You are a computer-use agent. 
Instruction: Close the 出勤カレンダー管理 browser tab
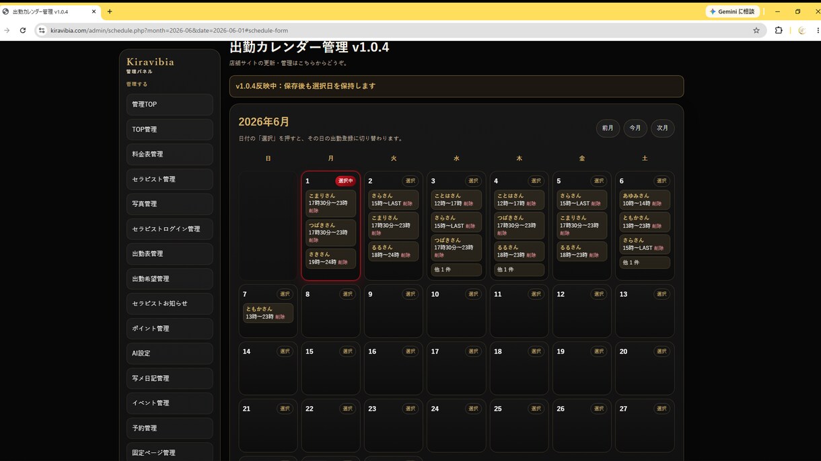94,11
